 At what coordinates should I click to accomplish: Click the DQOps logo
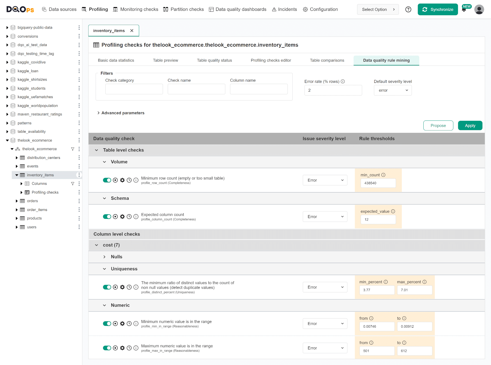coord(20,9)
